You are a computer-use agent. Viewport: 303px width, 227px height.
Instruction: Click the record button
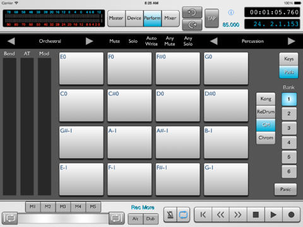click(291, 214)
